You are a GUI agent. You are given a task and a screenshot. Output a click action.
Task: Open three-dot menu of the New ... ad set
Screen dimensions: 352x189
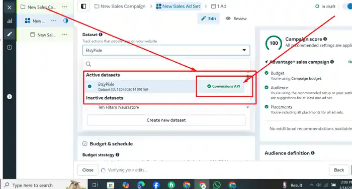click(53, 21)
